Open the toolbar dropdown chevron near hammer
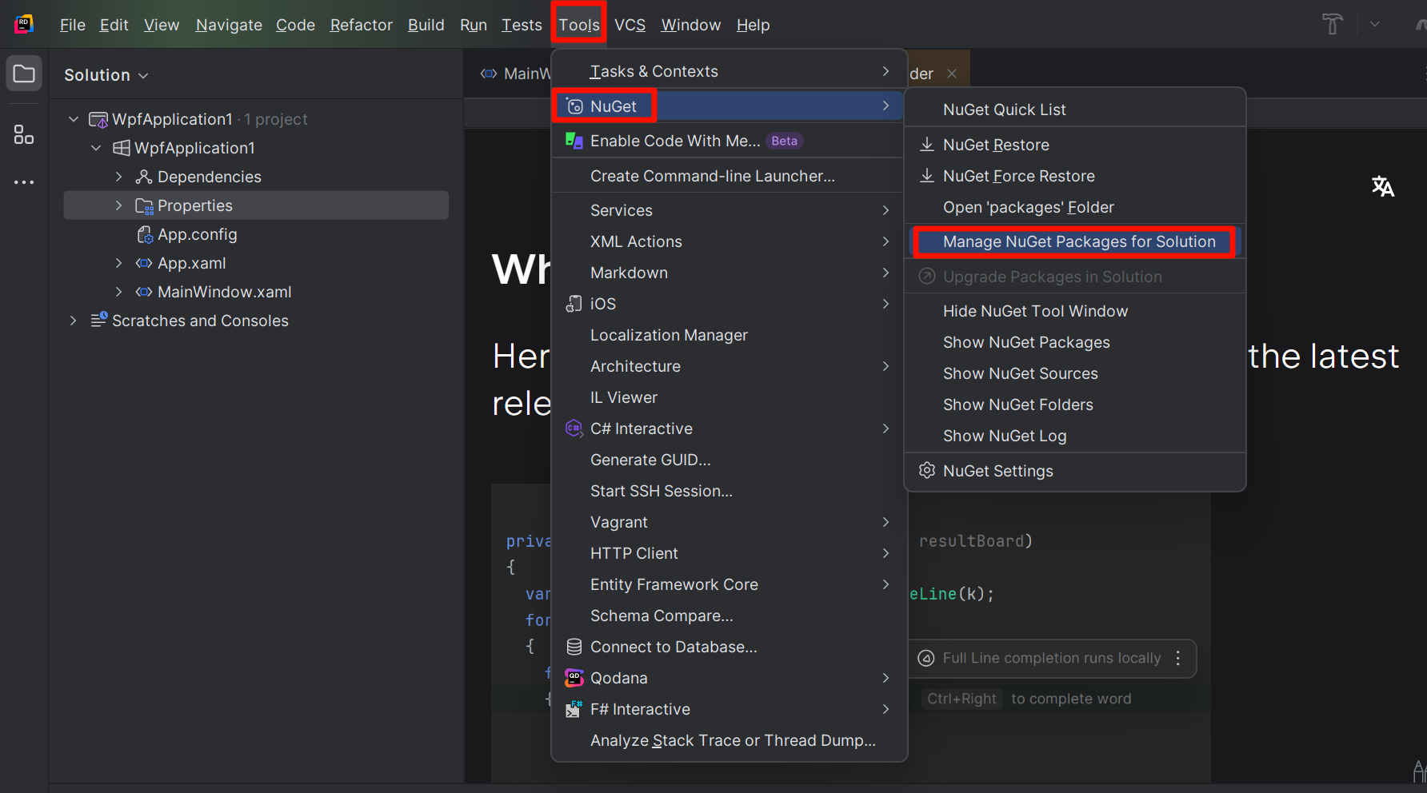This screenshot has height=793, width=1427. click(x=1374, y=24)
